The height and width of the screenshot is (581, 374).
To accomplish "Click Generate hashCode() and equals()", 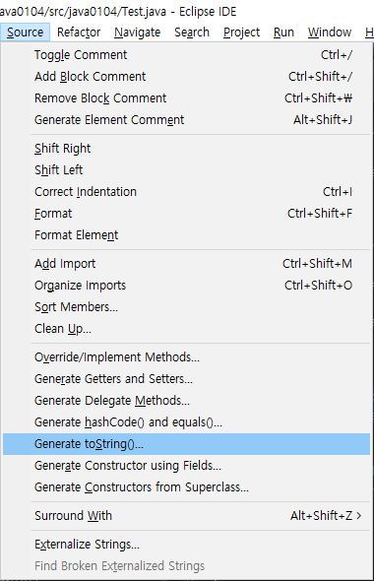I will (x=186, y=422).
